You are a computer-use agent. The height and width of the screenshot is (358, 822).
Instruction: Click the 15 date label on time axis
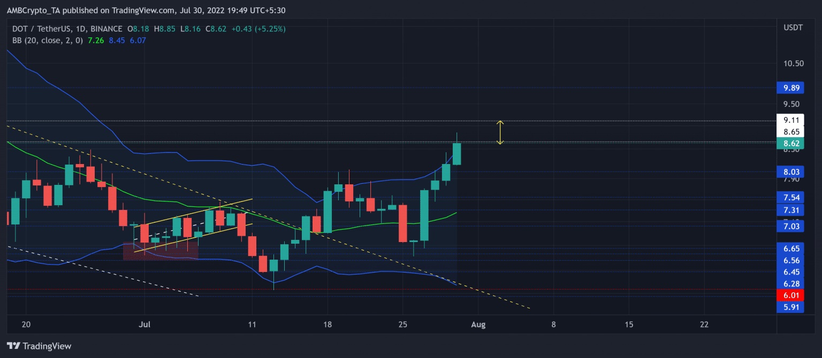point(629,324)
